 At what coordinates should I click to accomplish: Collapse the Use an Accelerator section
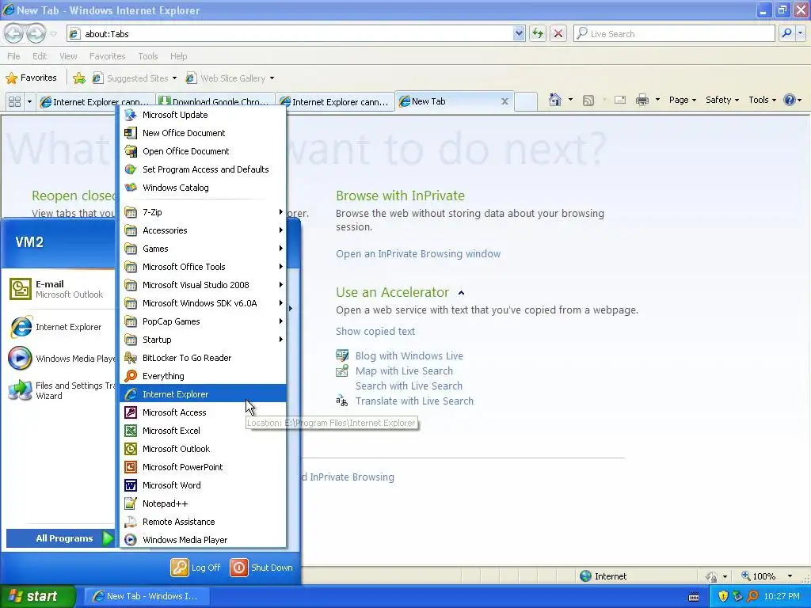click(462, 293)
